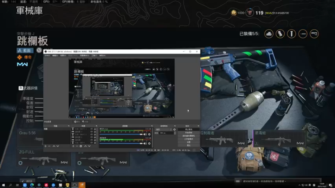Image resolution: width=335 pixels, height=188 pixels.
Task: Open the 工具(T) menu in OBS
Action: (94, 56)
